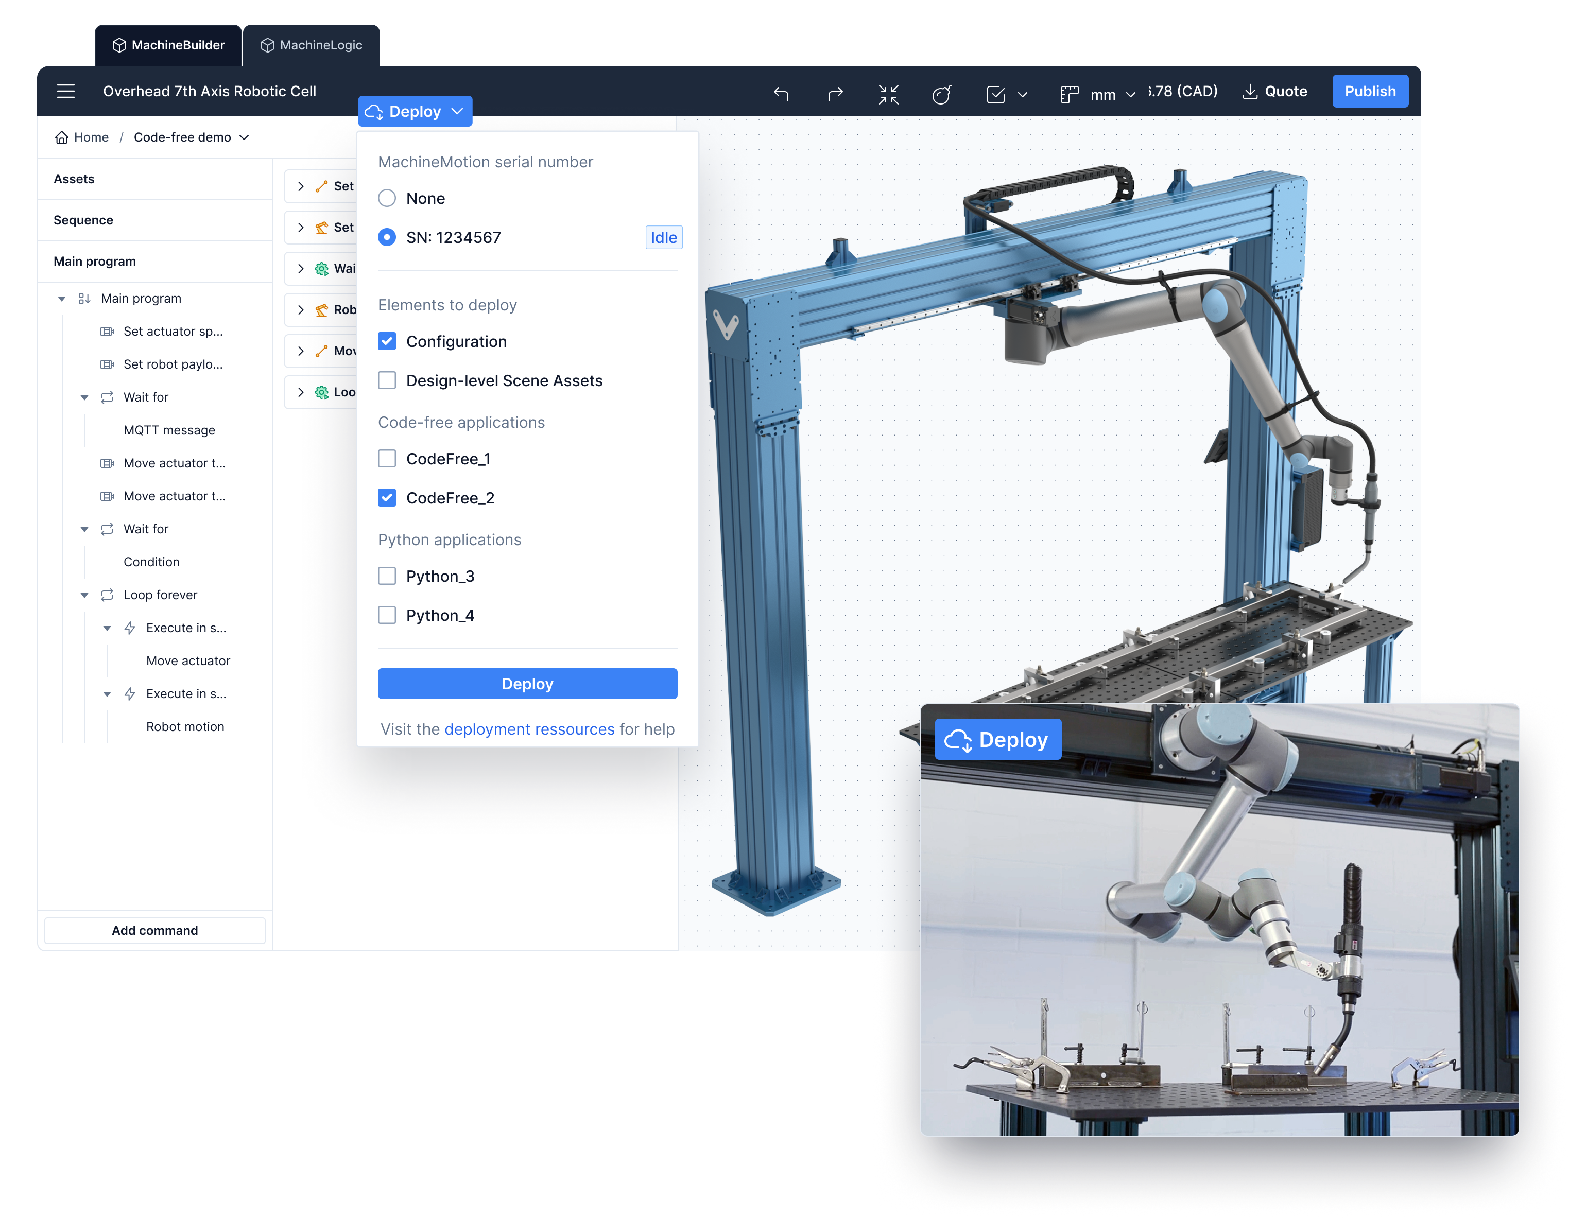Click the undo arrow icon

[781, 93]
